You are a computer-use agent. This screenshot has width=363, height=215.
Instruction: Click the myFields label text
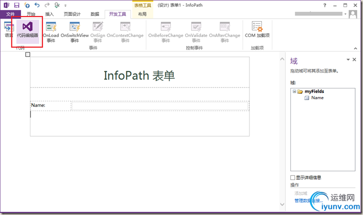(x=314, y=92)
